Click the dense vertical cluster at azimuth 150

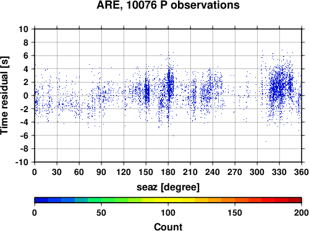tap(146, 91)
